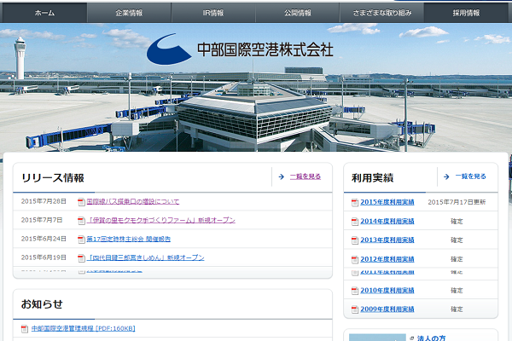512x341 pixels.
Task: Click the arrow icon in リリース情報 header
Action: pos(281,176)
